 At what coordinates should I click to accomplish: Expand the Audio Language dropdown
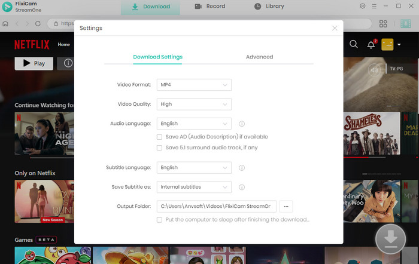click(x=194, y=124)
